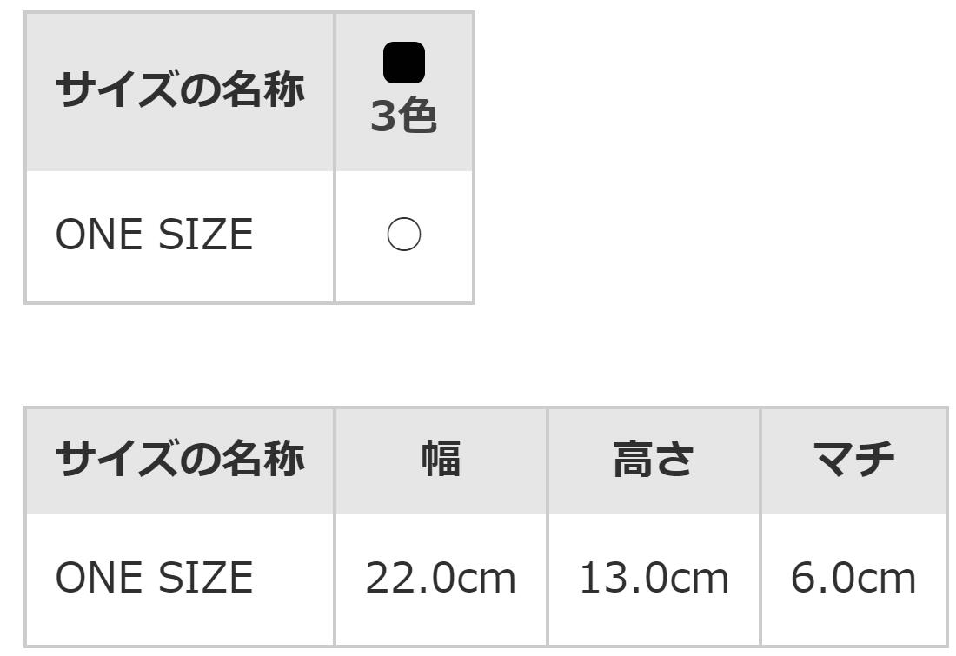Click the 6.0cm gusset value
The width and height of the screenshot is (956, 656).
click(853, 578)
